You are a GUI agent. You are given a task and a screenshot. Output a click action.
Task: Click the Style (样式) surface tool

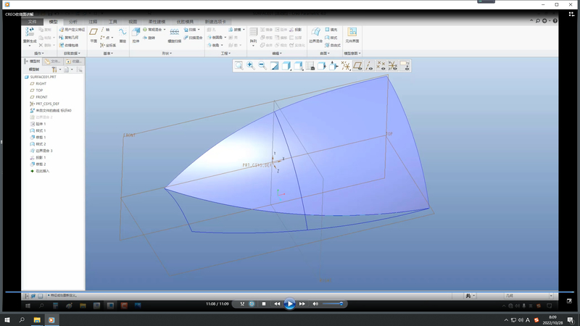coord(331,38)
